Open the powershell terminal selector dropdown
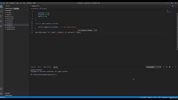The width and height of the screenshot is (178, 100). 153,67
